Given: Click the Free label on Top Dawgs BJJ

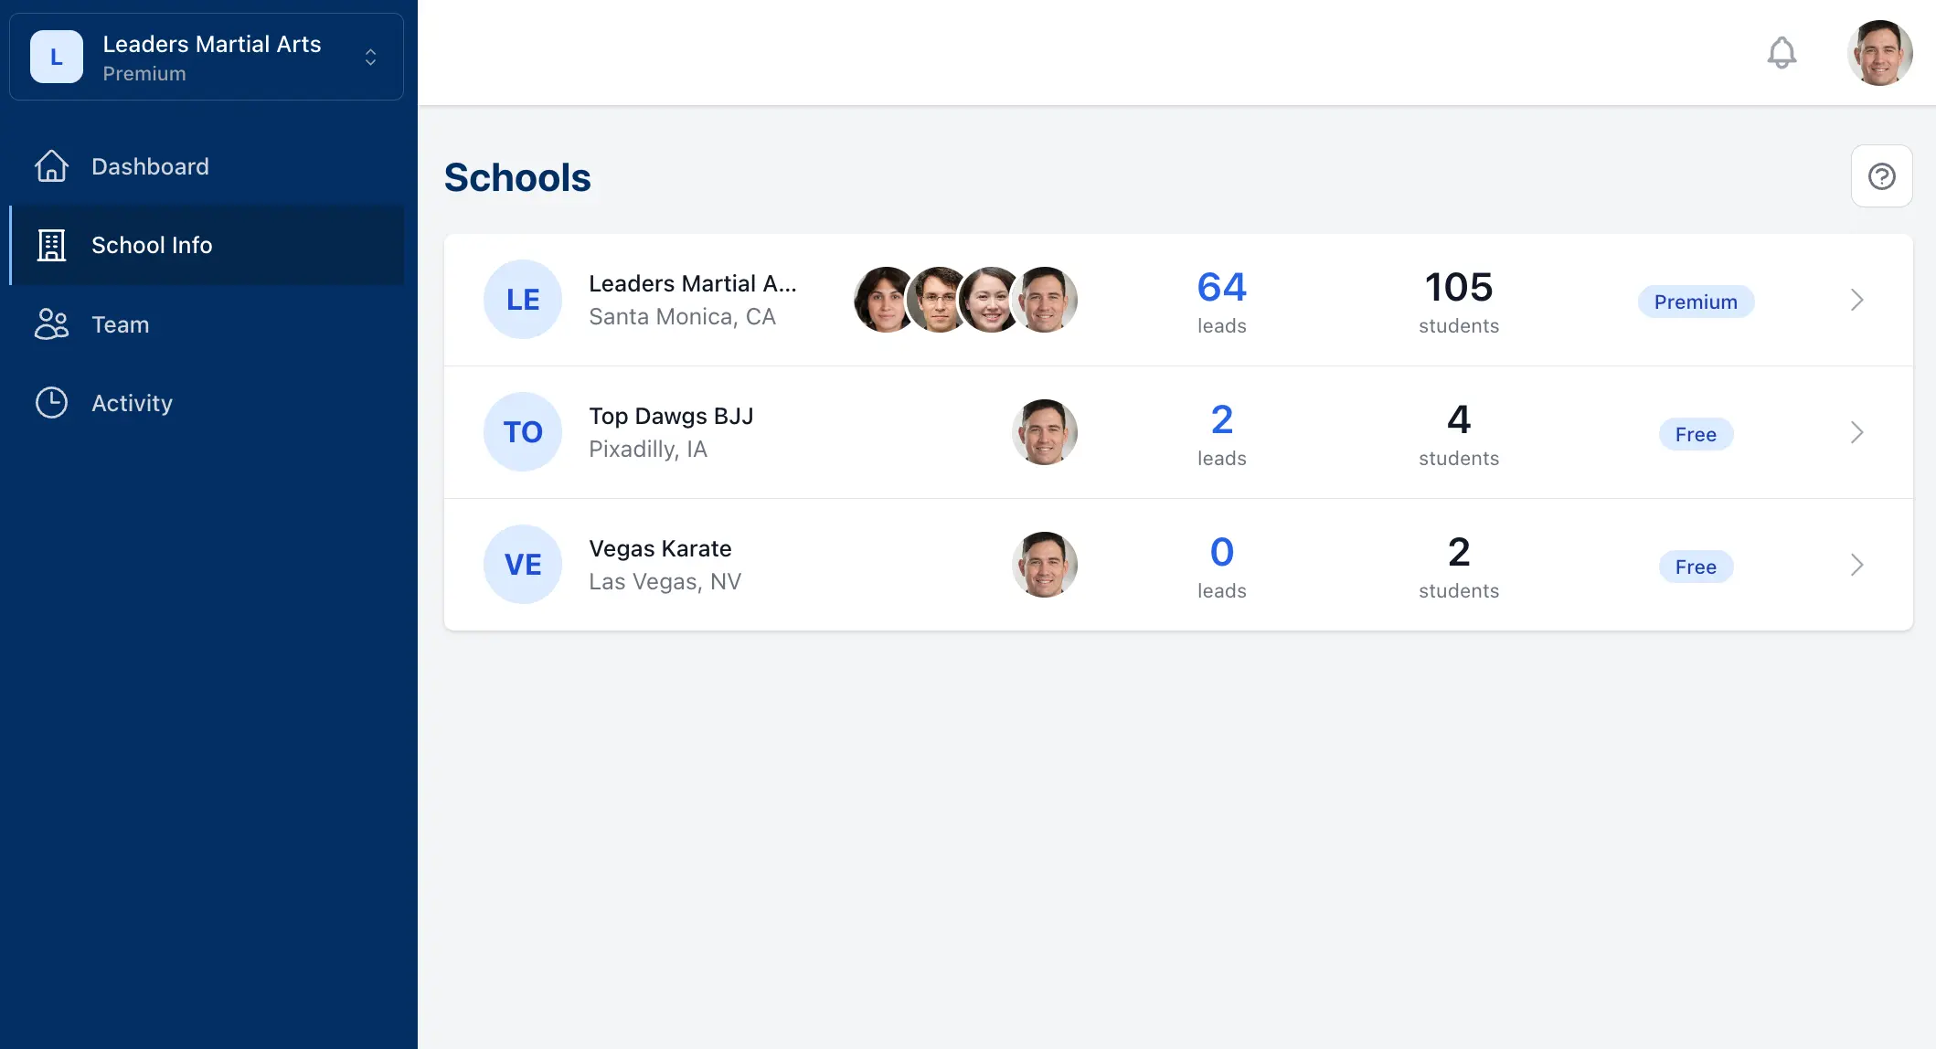Looking at the screenshot, I should (x=1696, y=434).
